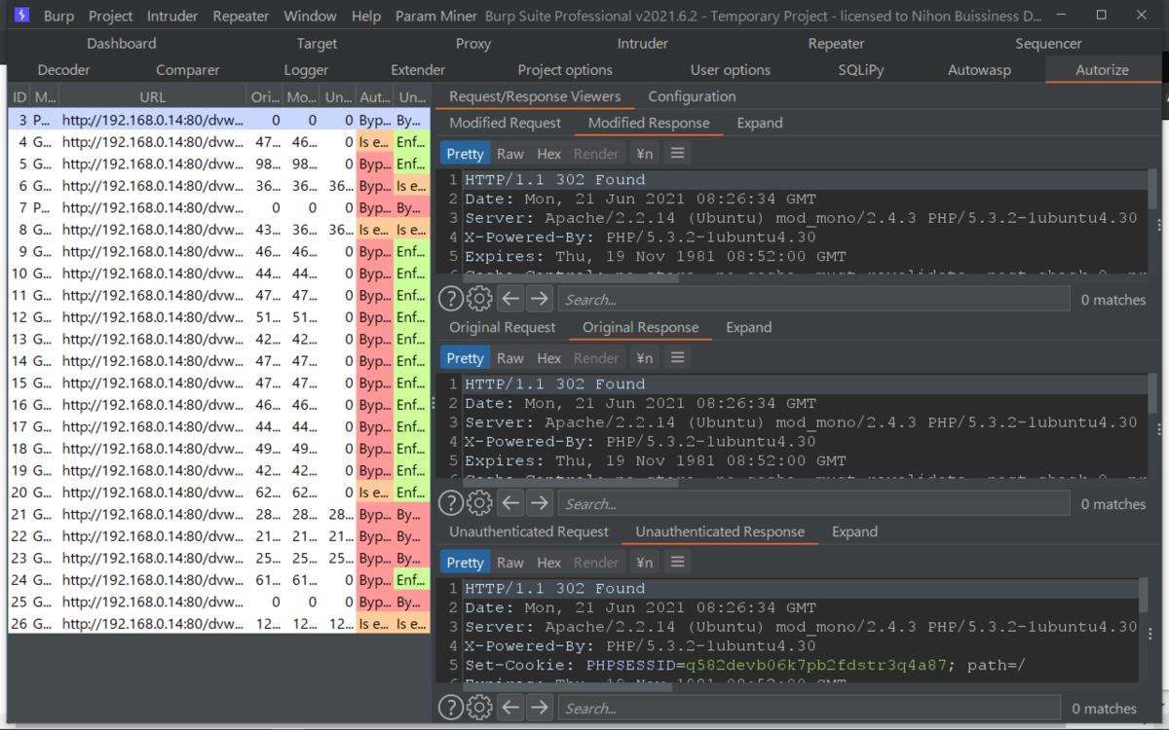Select the Modified Request tab
The image size is (1169, 730).
(x=506, y=123)
